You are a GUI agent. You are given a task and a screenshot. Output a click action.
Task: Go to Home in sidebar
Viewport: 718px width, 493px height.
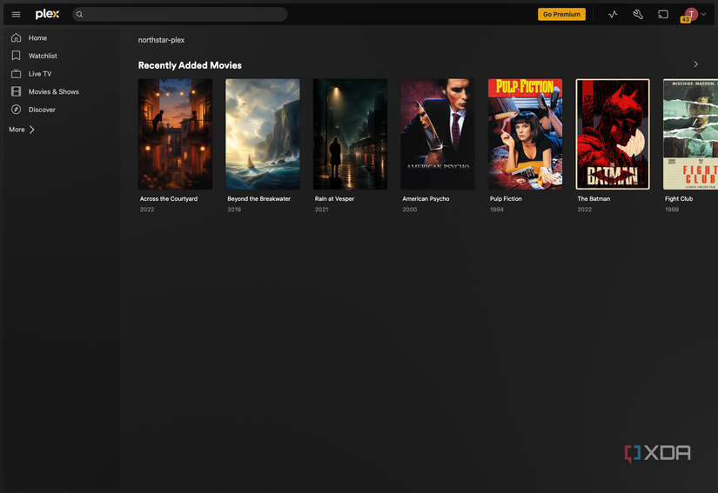[x=37, y=38]
